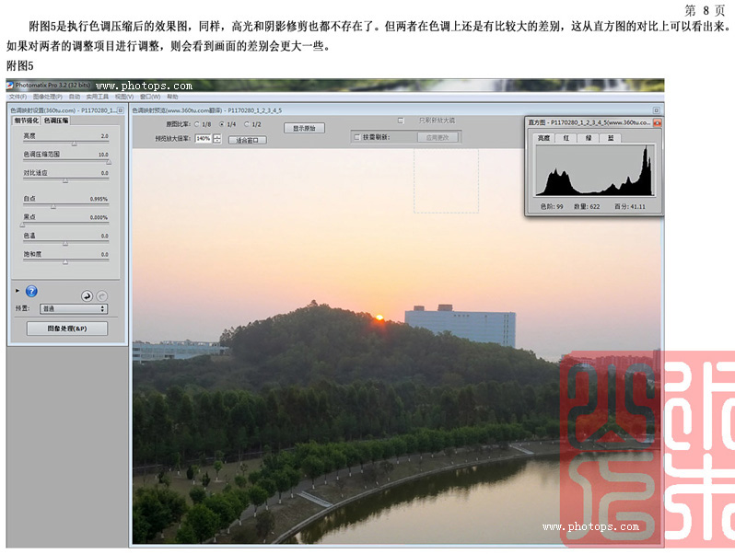Click the 百分: 41.11 readout

pos(630,206)
